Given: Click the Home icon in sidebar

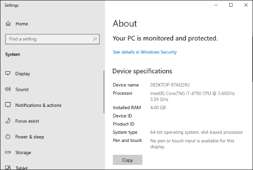Looking at the screenshot, I should click(8, 24).
